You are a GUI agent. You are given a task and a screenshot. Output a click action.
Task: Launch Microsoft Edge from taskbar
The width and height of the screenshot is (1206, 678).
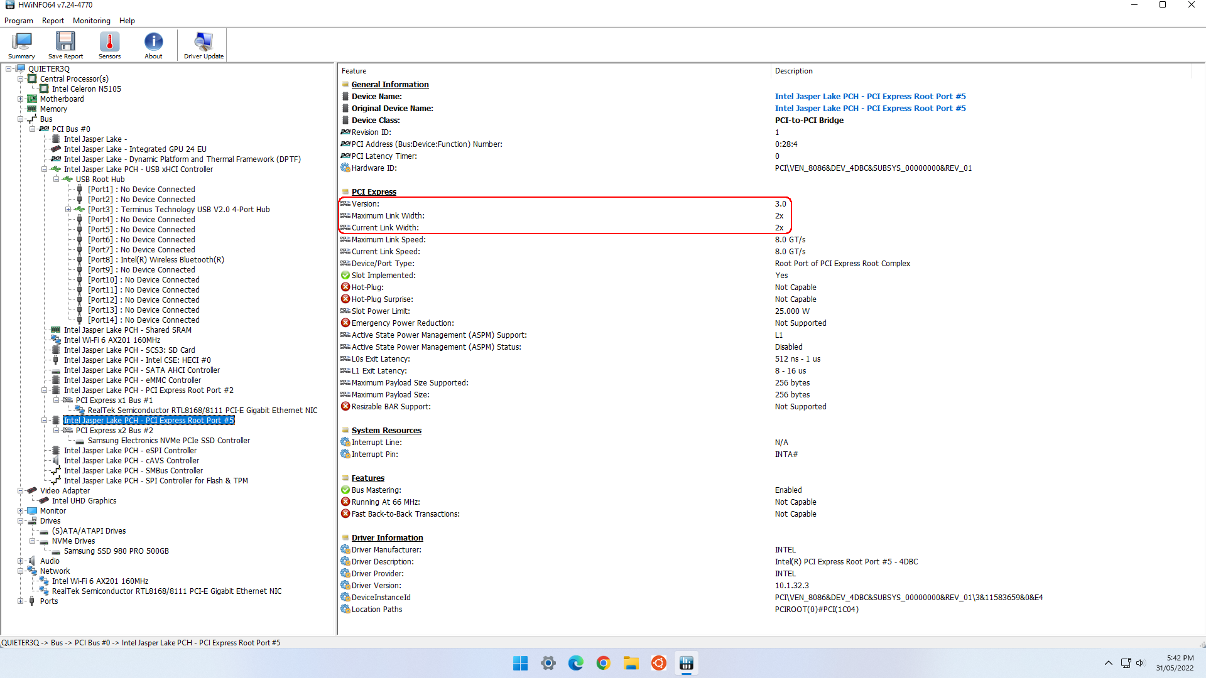click(575, 664)
